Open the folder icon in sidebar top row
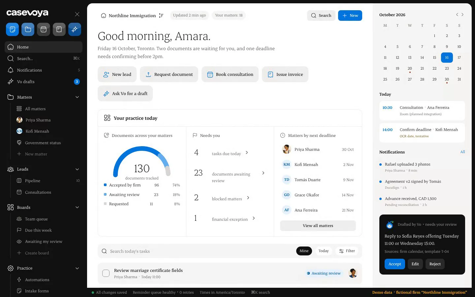Image resolution: width=475 pixels, height=297 pixels. pos(28,29)
